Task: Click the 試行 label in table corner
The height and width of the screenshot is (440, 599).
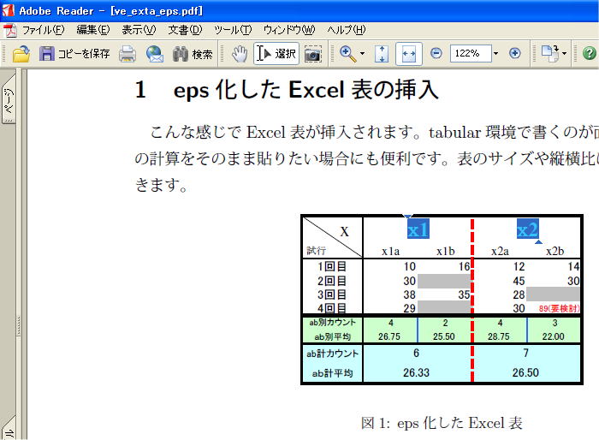Action: click(x=316, y=251)
